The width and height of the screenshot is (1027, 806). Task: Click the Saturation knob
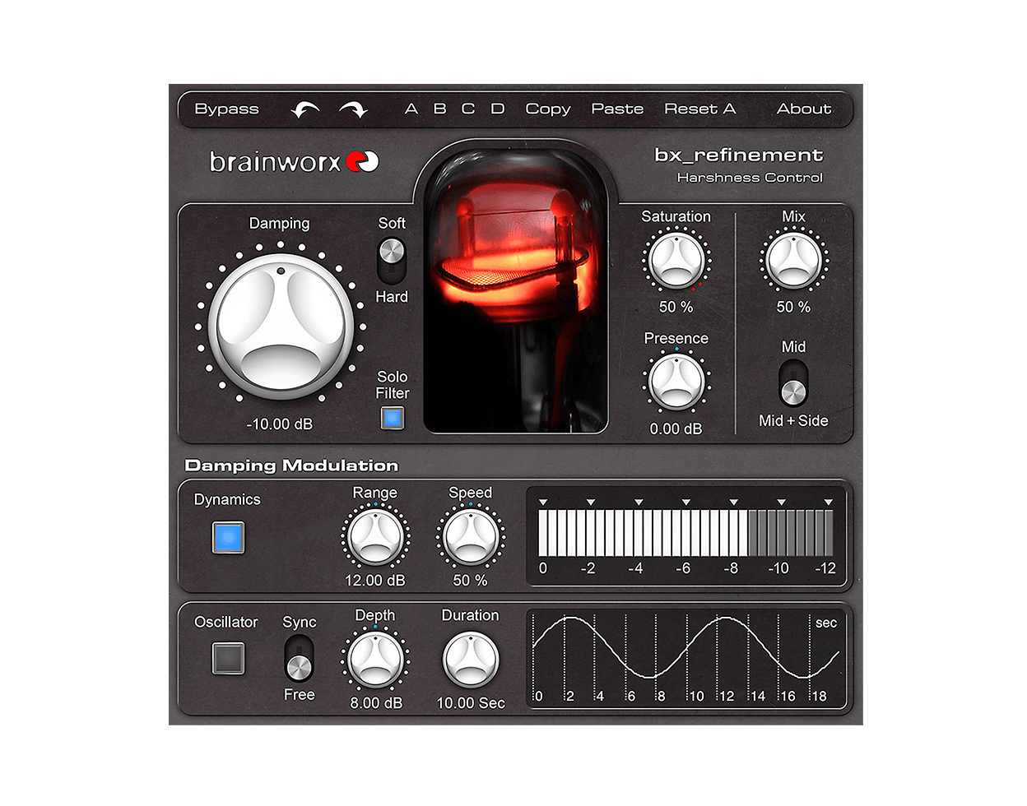point(676,261)
